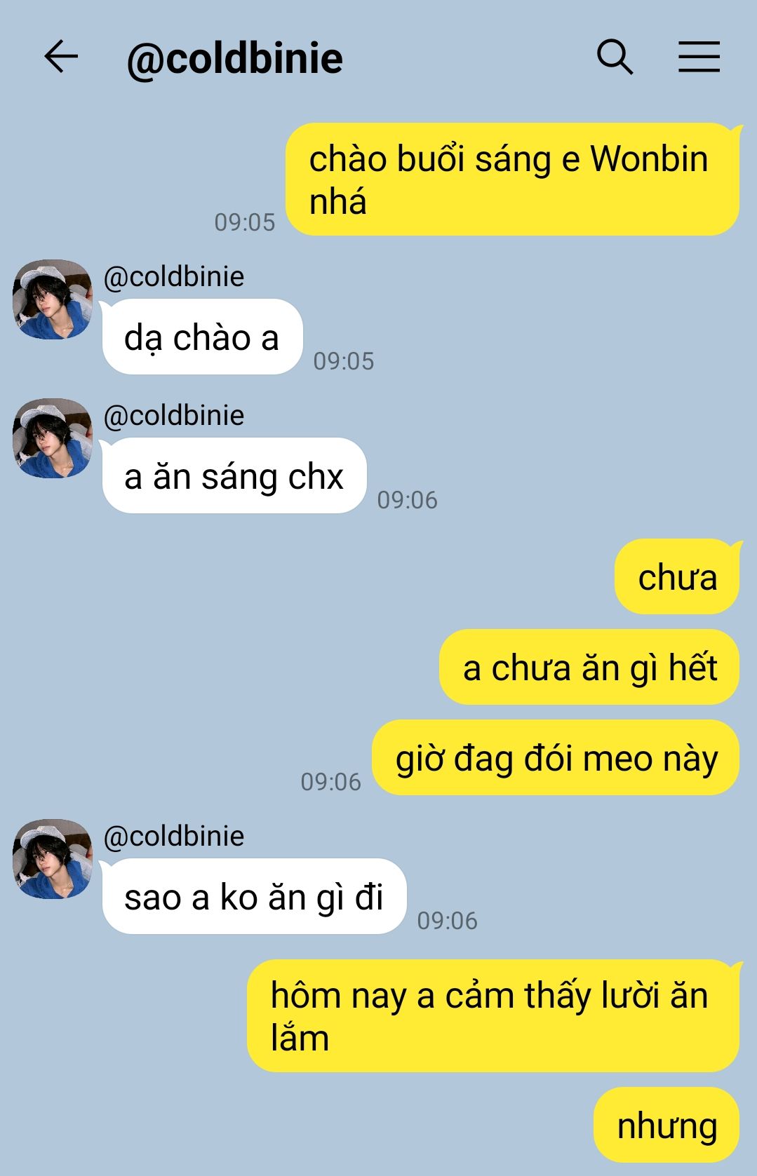The height and width of the screenshot is (1176, 757).
Task: Tap @coldbinie name above 'dạ chào a'
Action: click(174, 277)
